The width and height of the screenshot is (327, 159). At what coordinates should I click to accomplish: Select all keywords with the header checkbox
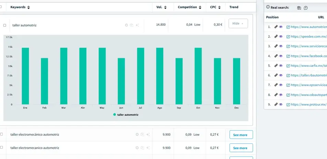1,7
